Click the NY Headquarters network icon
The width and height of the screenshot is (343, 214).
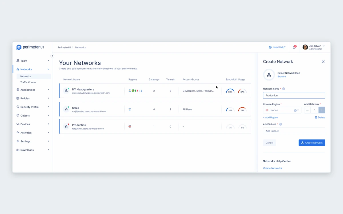tap(66, 91)
